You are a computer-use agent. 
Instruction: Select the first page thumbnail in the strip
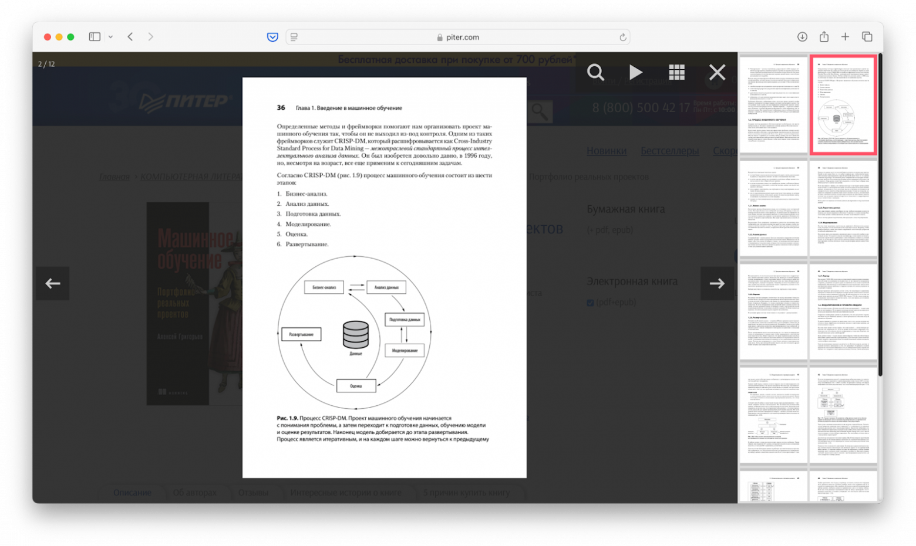pos(773,104)
